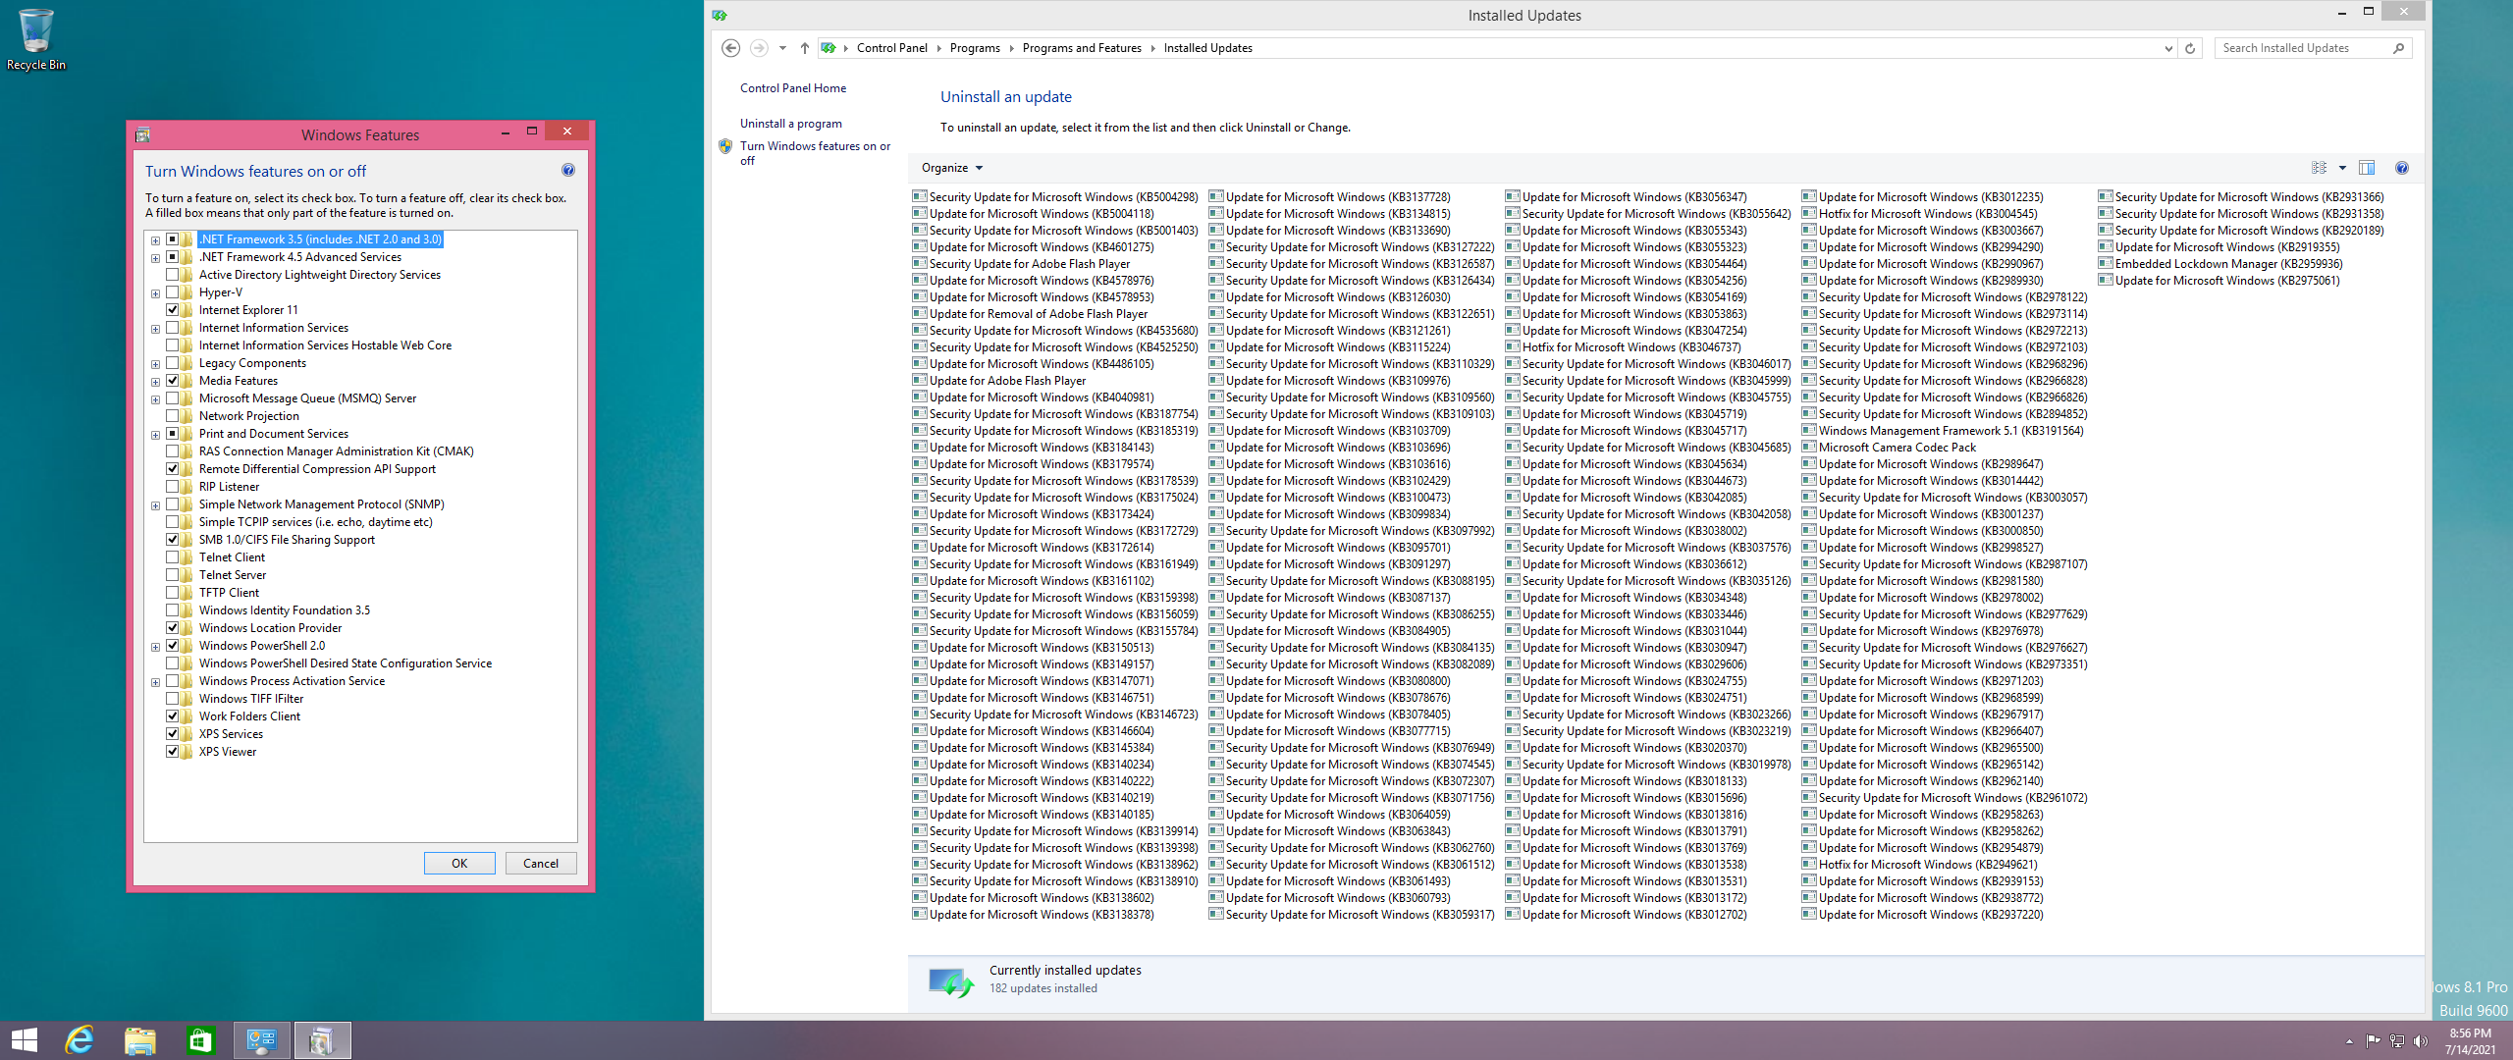This screenshot has width=2513, height=1060.
Task: Click Cancel in Windows Features
Action: pos(541,864)
